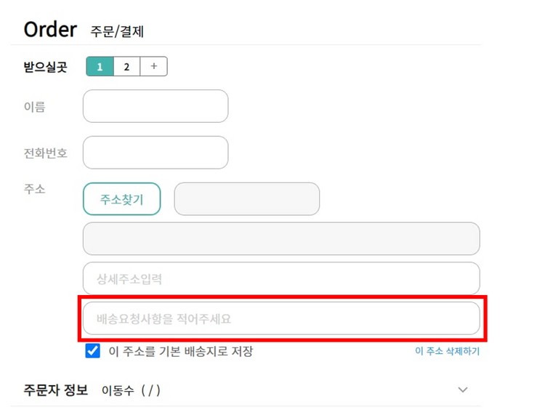The height and width of the screenshot is (415, 545).
Task: Click the 받으실곳 label
Action: click(x=46, y=67)
